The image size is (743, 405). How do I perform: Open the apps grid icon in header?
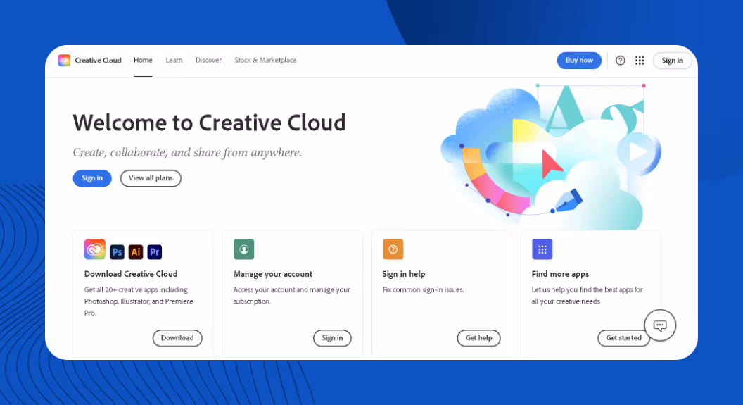pyautogui.click(x=640, y=61)
